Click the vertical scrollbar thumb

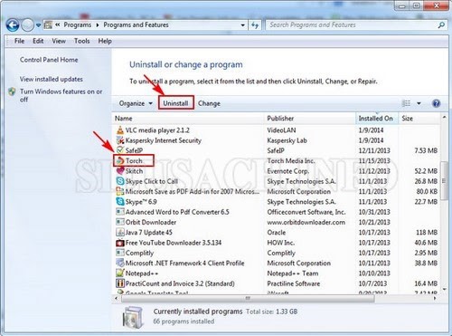click(444, 180)
